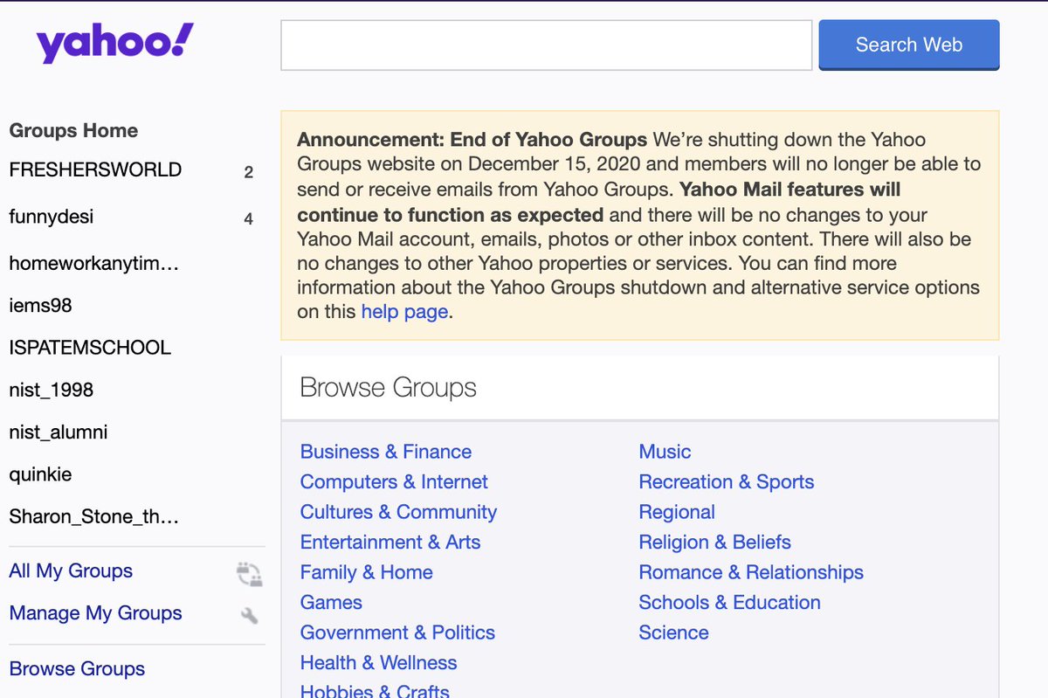This screenshot has width=1048, height=698.
Task: Open the ISPATEMSCHOOL group
Action: pyautogui.click(x=90, y=348)
